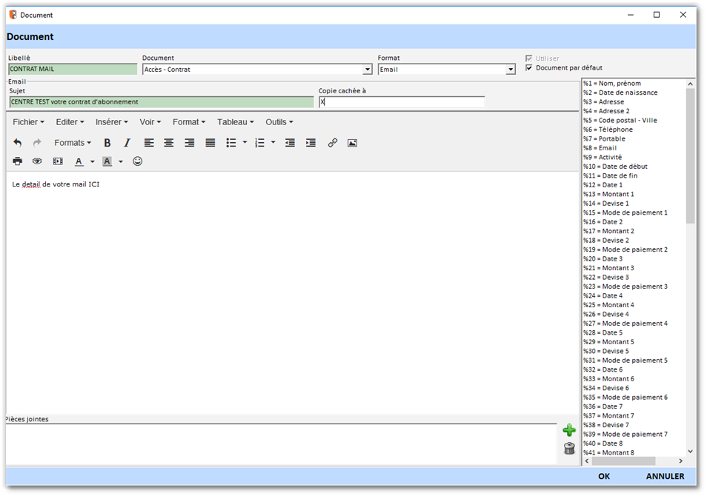
Task: Add an attachment with green plus icon
Action: point(569,430)
